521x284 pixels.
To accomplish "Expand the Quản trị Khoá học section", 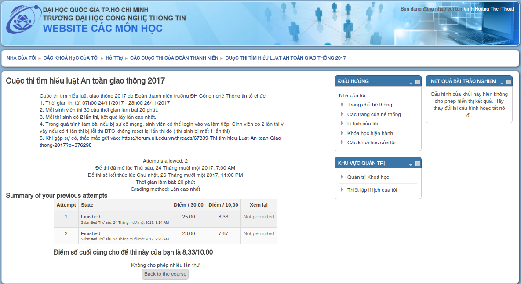I will click(342, 177).
